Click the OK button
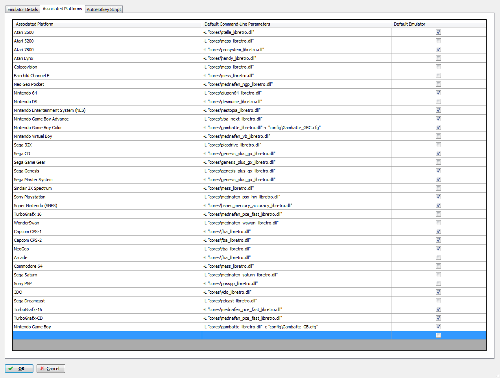 pyautogui.click(x=19, y=369)
